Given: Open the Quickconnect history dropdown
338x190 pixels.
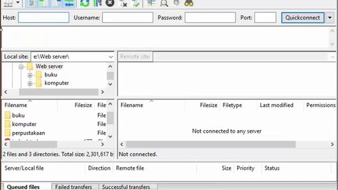Looking at the screenshot, I should pos(330,17).
